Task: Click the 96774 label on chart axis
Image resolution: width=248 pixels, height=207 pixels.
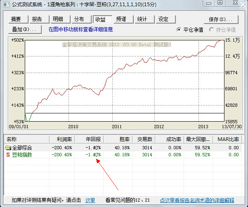Action: click(231, 73)
